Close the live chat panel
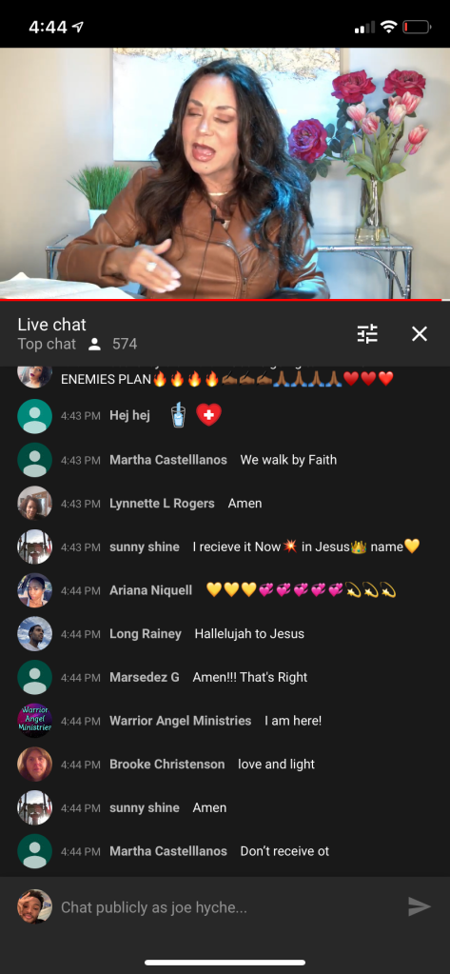Image resolution: width=450 pixels, height=974 pixels. pyautogui.click(x=420, y=334)
